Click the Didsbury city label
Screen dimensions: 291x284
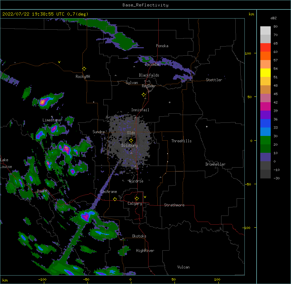click(130, 145)
